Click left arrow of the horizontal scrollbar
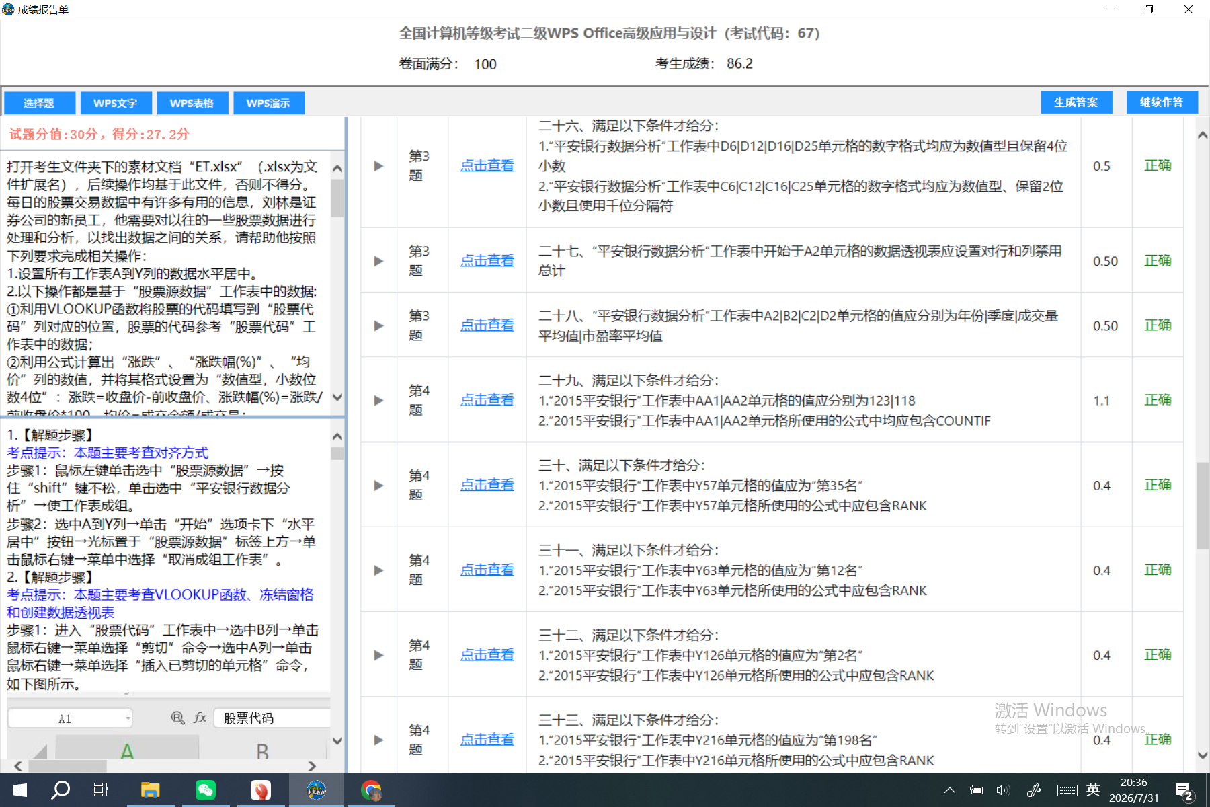 pos(18,766)
